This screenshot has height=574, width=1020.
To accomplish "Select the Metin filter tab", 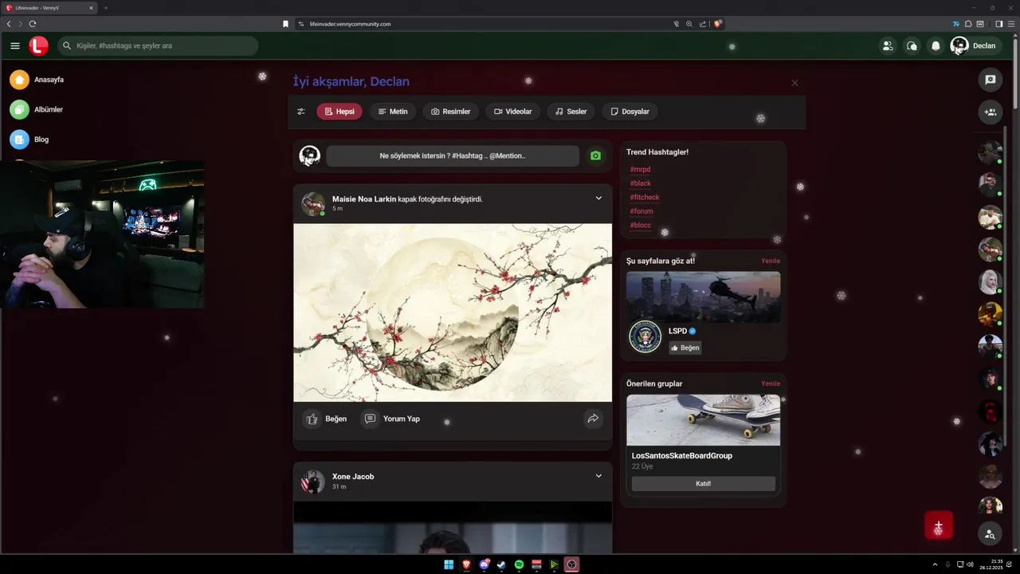I will (393, 112).
